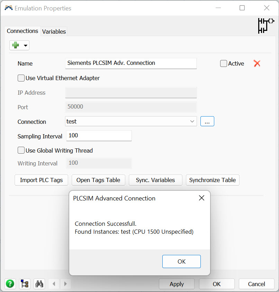The image size is (279, 292).
Task: Toggle Use Virtual Ethernet Adapter checkbox
Action: [x=21, y=78]
